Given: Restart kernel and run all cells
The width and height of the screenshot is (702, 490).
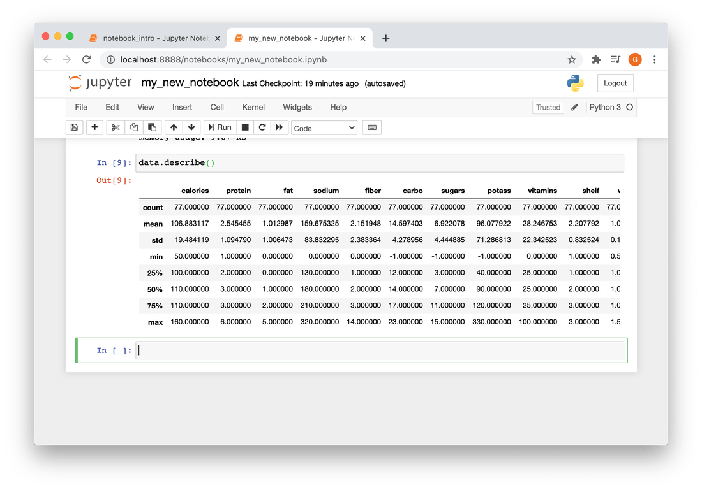Looking at the screenshot, I should (280, 127).
